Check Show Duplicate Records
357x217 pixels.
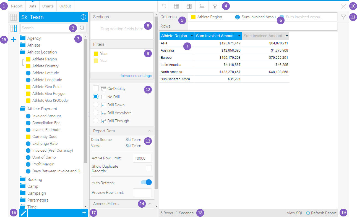click(149, 168)
